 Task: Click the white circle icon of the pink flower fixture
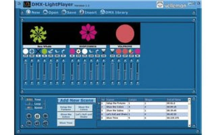(85, 51)
